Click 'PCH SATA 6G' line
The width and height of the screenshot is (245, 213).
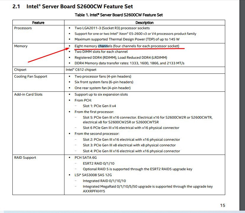coord(86,158)
